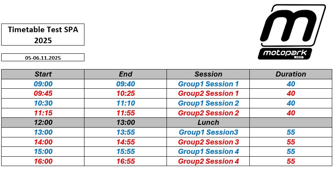Select the Lunch session cell
This screenshot has width=335, height=170.
[x=208, y=122]
